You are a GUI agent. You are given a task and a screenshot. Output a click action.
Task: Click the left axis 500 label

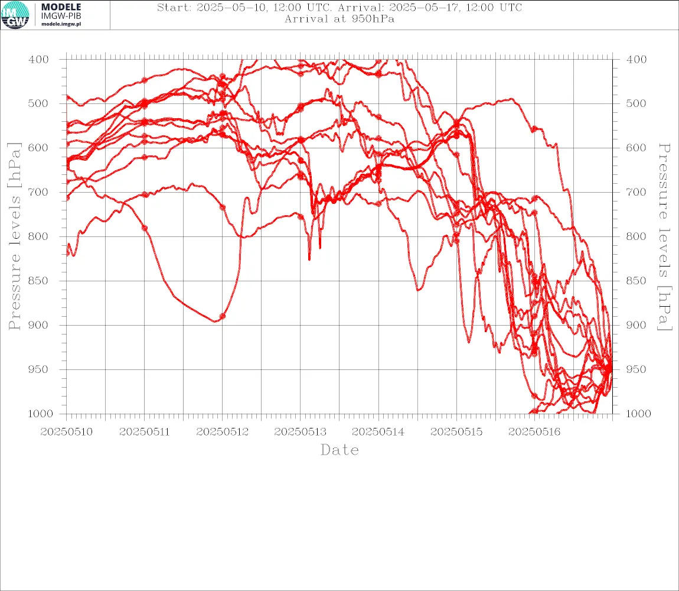[x=38, y=103]
